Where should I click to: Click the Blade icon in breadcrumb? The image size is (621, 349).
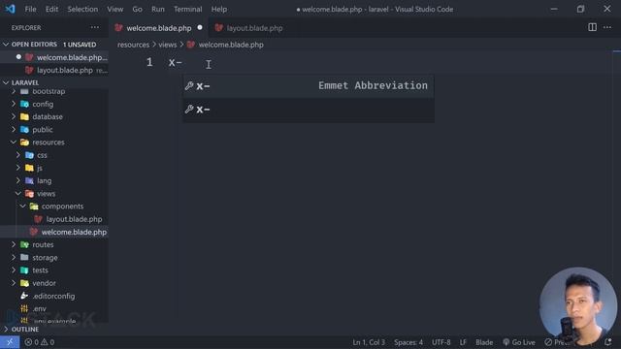tap(191, 45)
